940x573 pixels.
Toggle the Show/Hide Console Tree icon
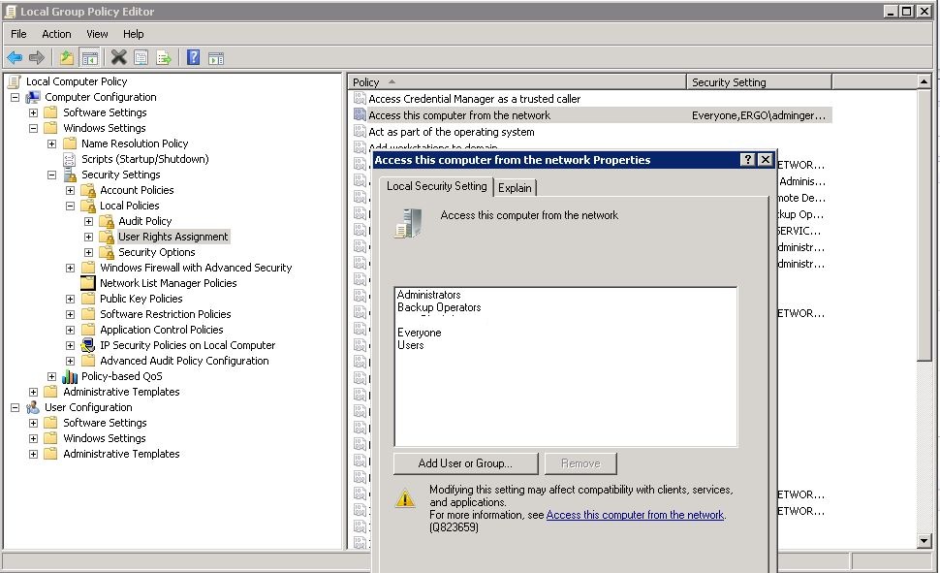tap(88, 58)
